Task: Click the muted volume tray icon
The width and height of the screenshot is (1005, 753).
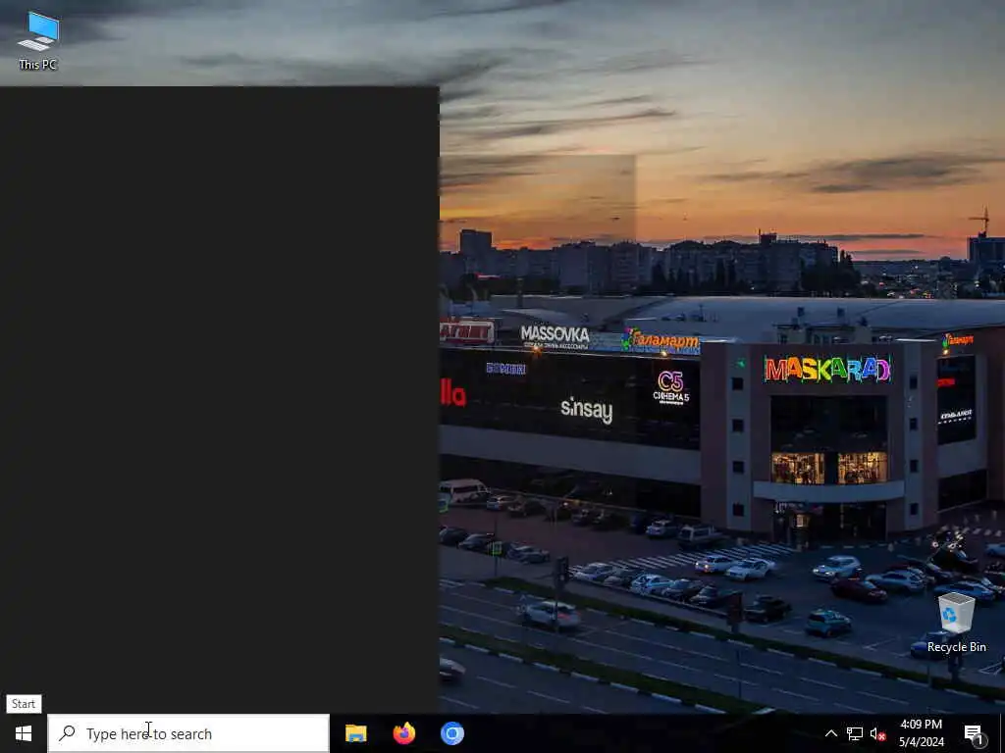Action: coord(877,733)
